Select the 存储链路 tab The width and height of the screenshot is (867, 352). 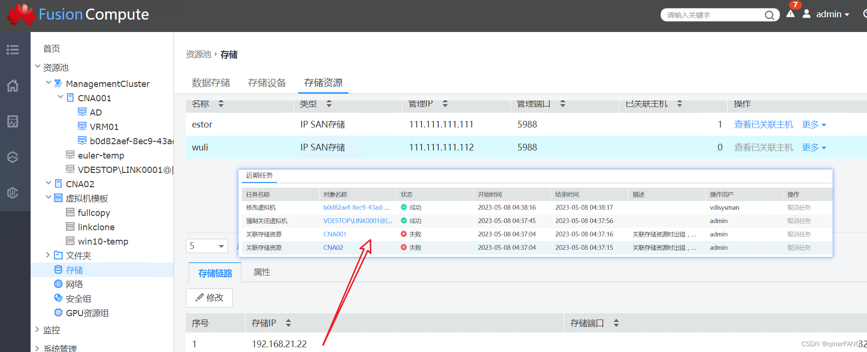tap(215, 273)
